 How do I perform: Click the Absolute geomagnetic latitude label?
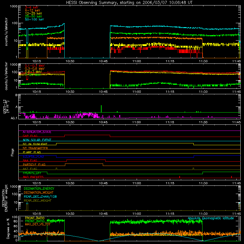coord(211,218)
